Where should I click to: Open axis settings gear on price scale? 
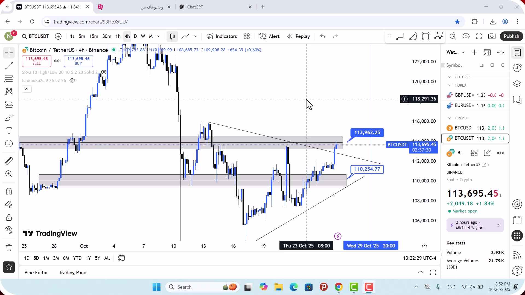[424, 246]
